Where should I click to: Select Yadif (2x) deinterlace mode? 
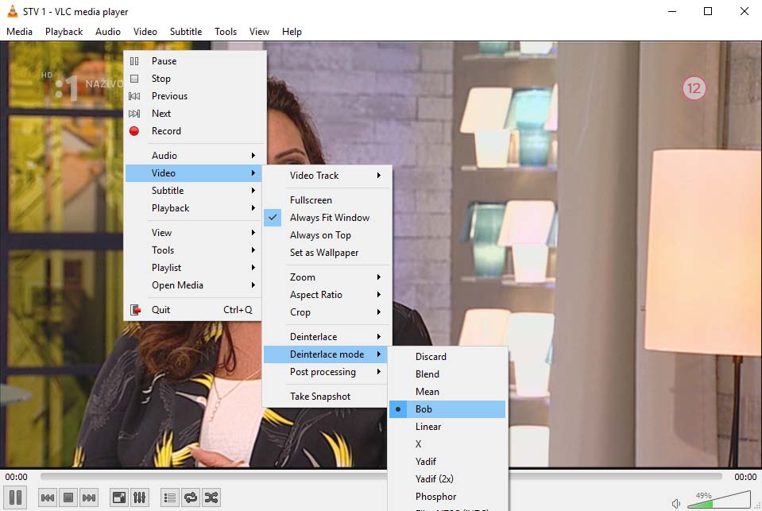[x=447, y=479]
